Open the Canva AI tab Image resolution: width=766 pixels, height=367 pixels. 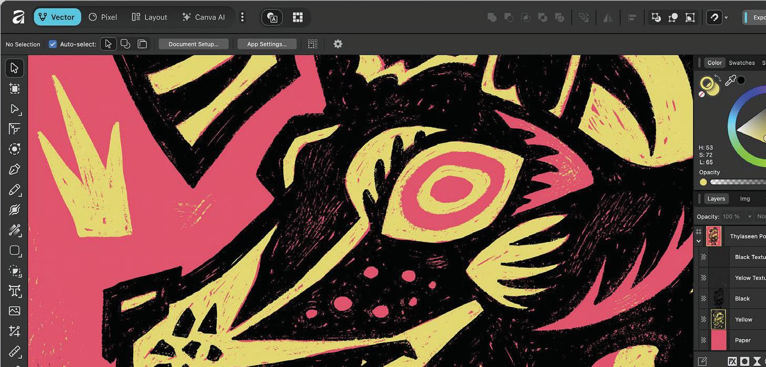point(203,17)
